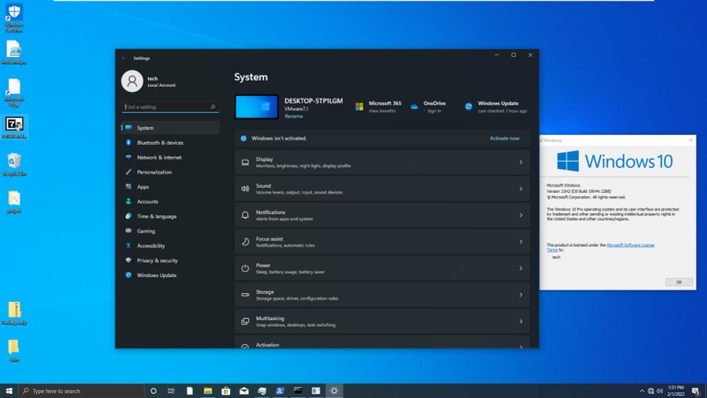Click the volume tray icon
Viewport: 707px width, 398px height.
click(x=660, y=391)
